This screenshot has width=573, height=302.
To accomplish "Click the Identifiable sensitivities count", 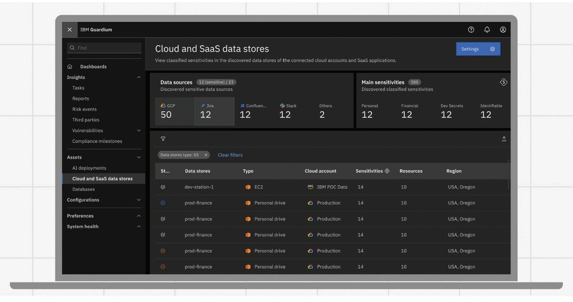I will tap(485, 115).
